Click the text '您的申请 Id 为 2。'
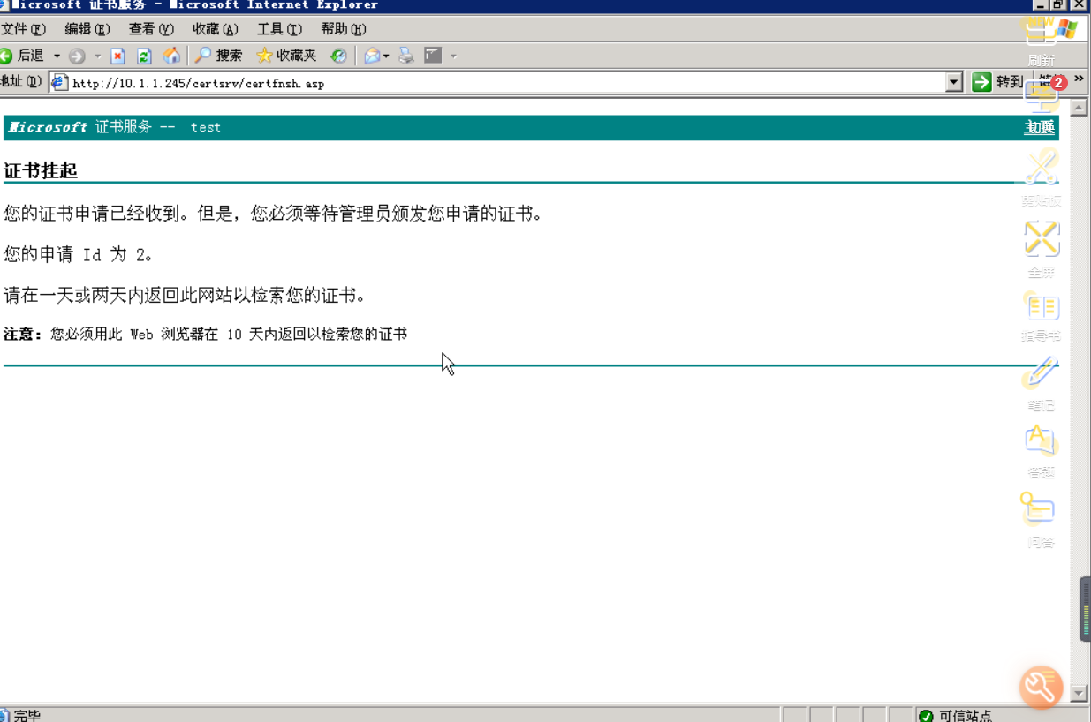1091x722 pixels. 79,255
